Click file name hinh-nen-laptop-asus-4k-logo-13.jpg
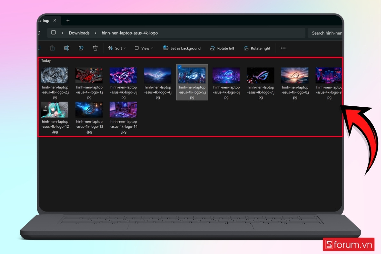This screenshot has width=381, height=254. 89,127
